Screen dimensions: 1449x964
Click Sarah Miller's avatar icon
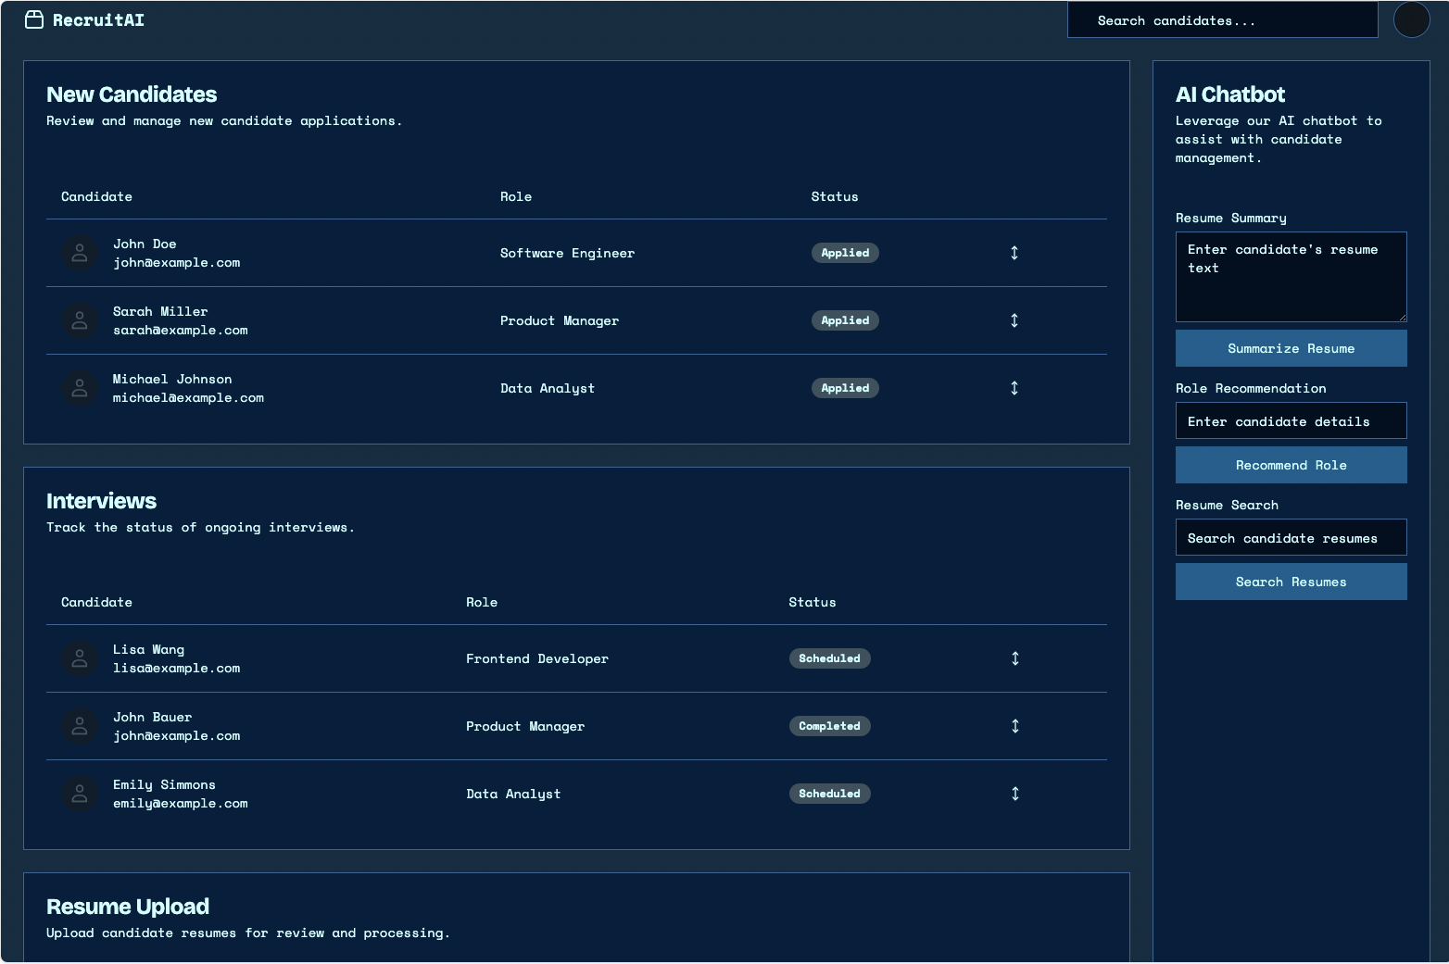pyautogui.click(x=80, y=320)
